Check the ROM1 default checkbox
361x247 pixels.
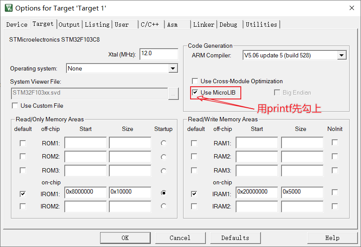pyautogui.click(x=23, y=143)
